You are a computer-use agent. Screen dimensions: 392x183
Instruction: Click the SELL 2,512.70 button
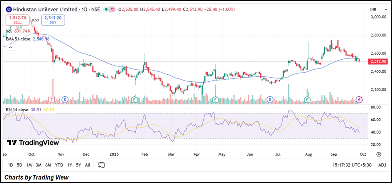17,20
